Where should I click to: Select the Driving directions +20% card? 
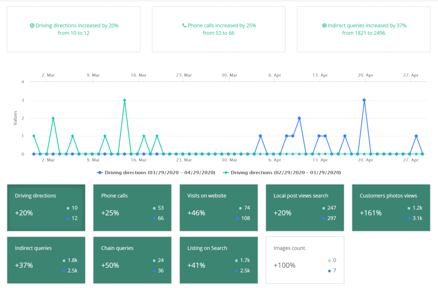(x=46, y=208)
